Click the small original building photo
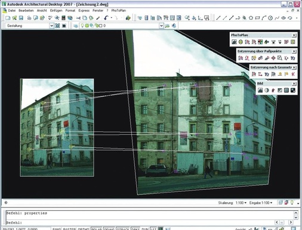 (x=57, y=128)
